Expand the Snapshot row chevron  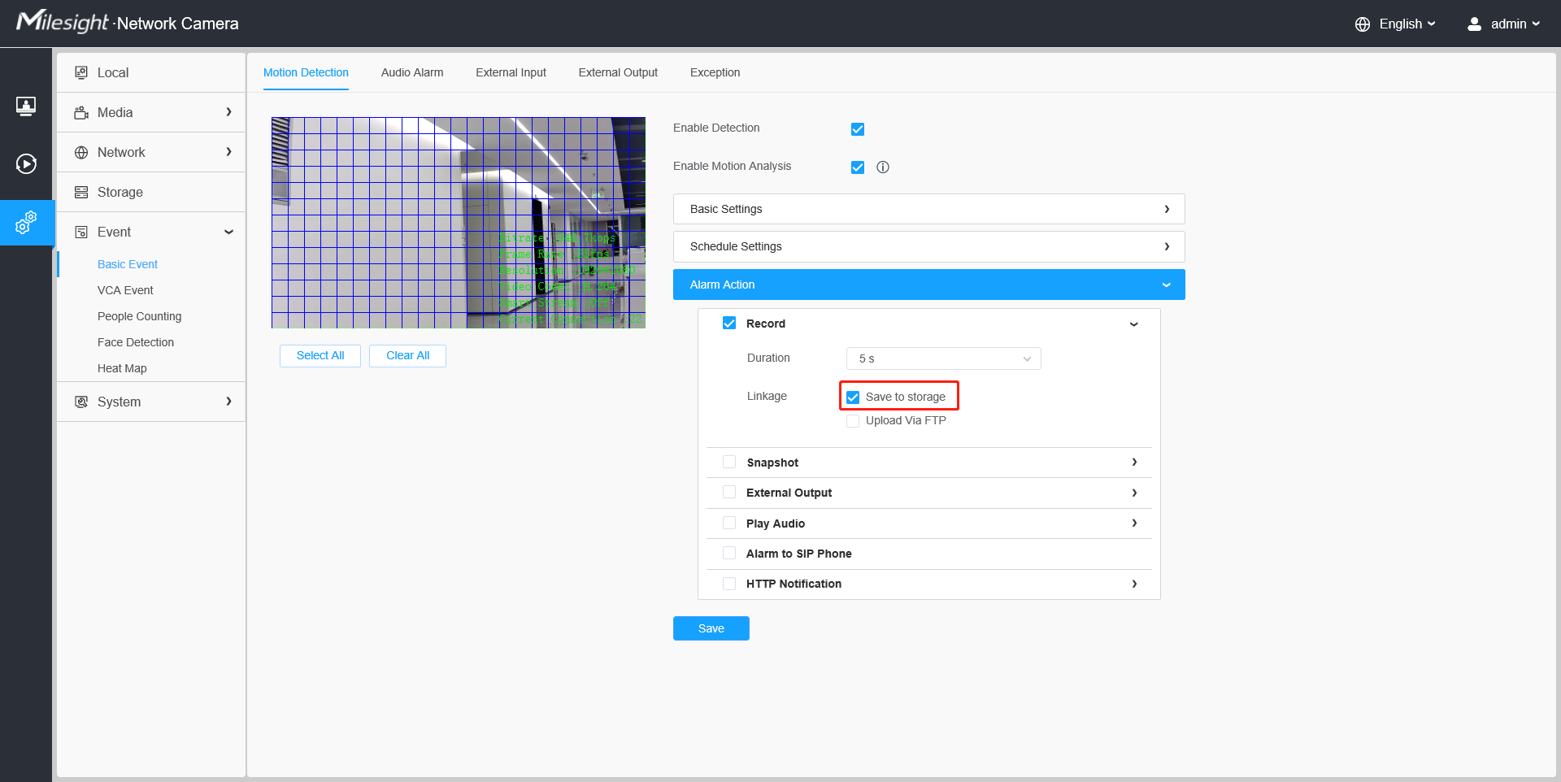coord(1134,462)
